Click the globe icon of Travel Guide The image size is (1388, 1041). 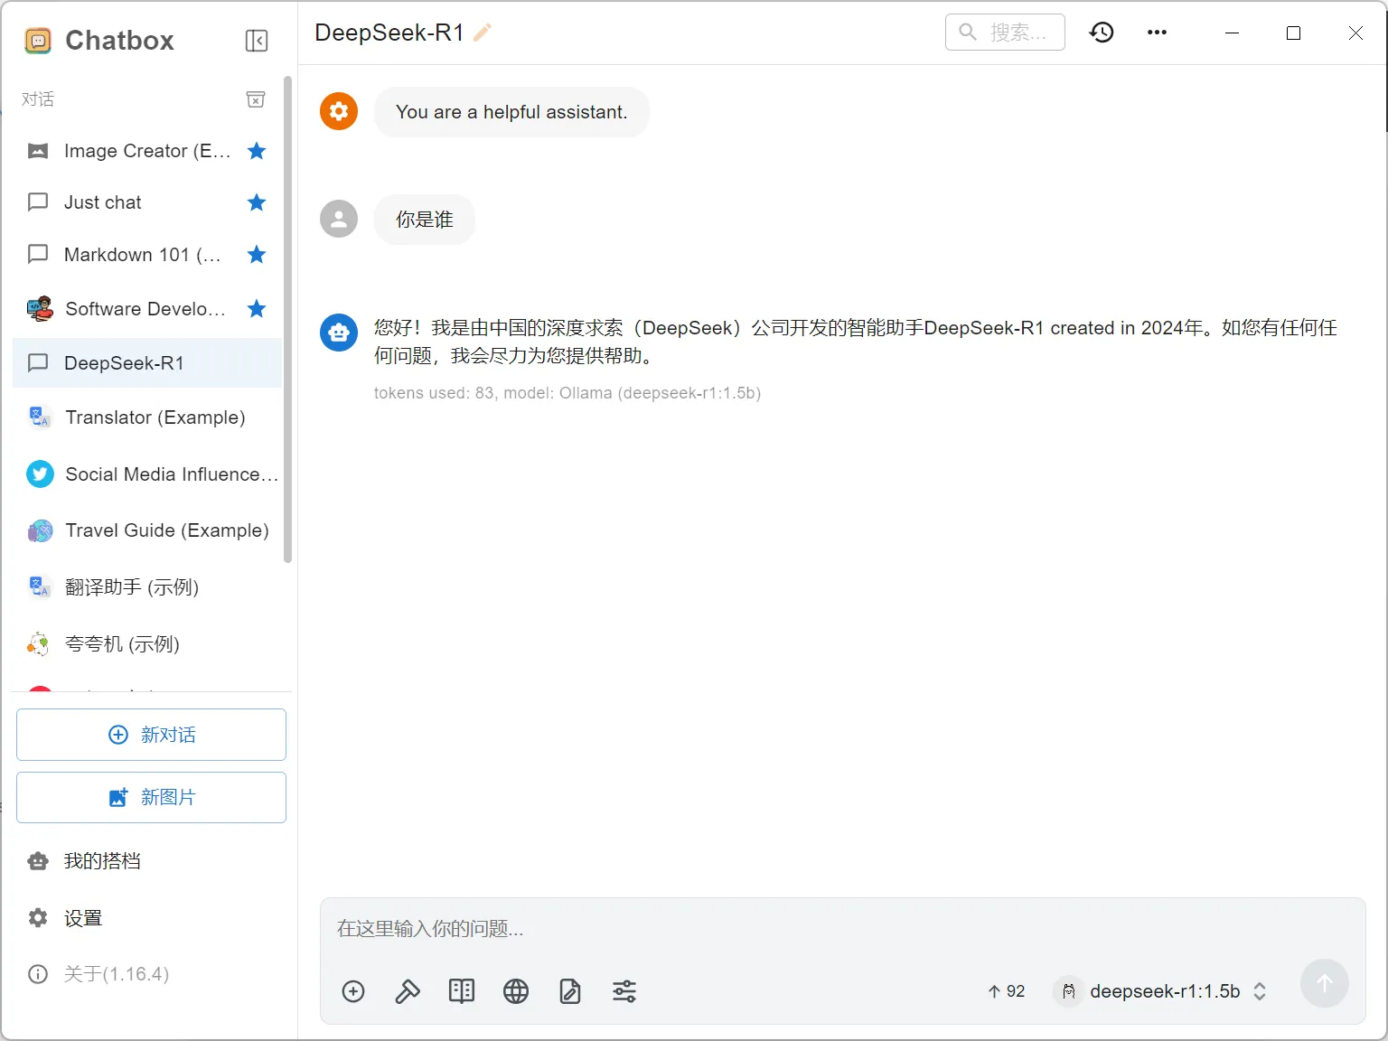point(40,530)
